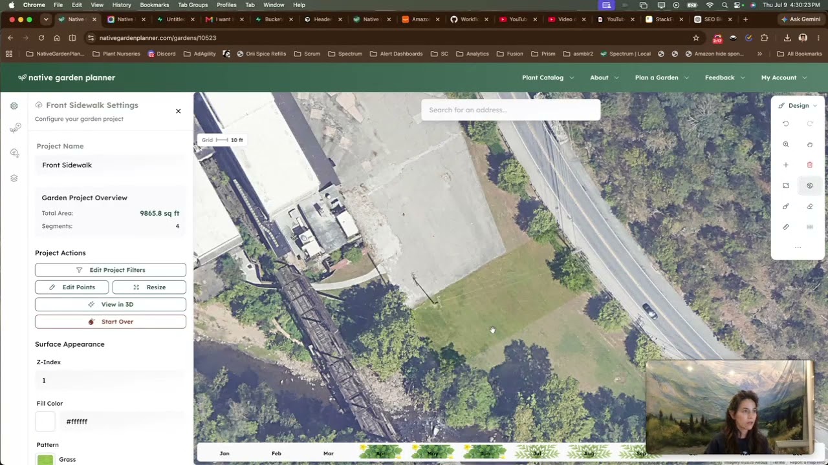Expand the My Account menu
Screen dimensions: 828x465
click(784, 77)
